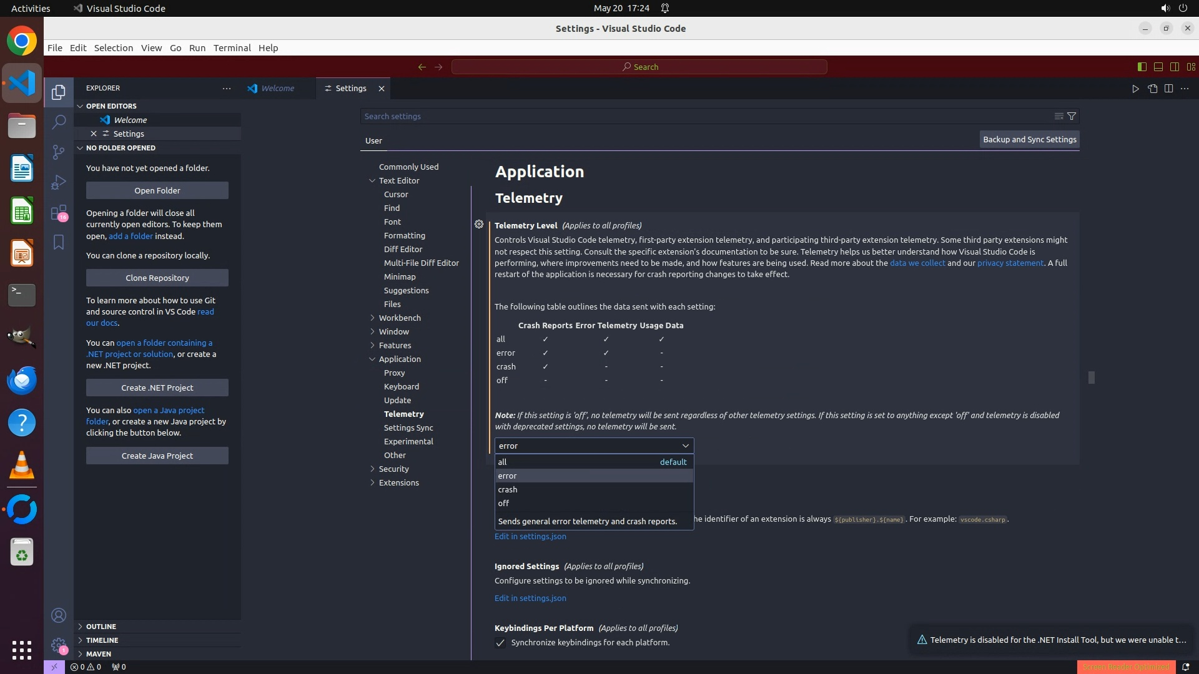Toggle the Panel layout icon
This screenshot has width=1199, height=674.
pos(1158,67)
